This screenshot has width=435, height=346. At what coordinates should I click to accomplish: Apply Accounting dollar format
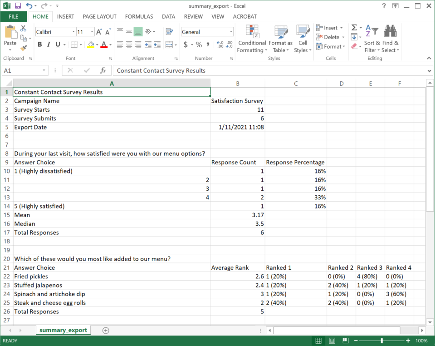click(186, 44)
